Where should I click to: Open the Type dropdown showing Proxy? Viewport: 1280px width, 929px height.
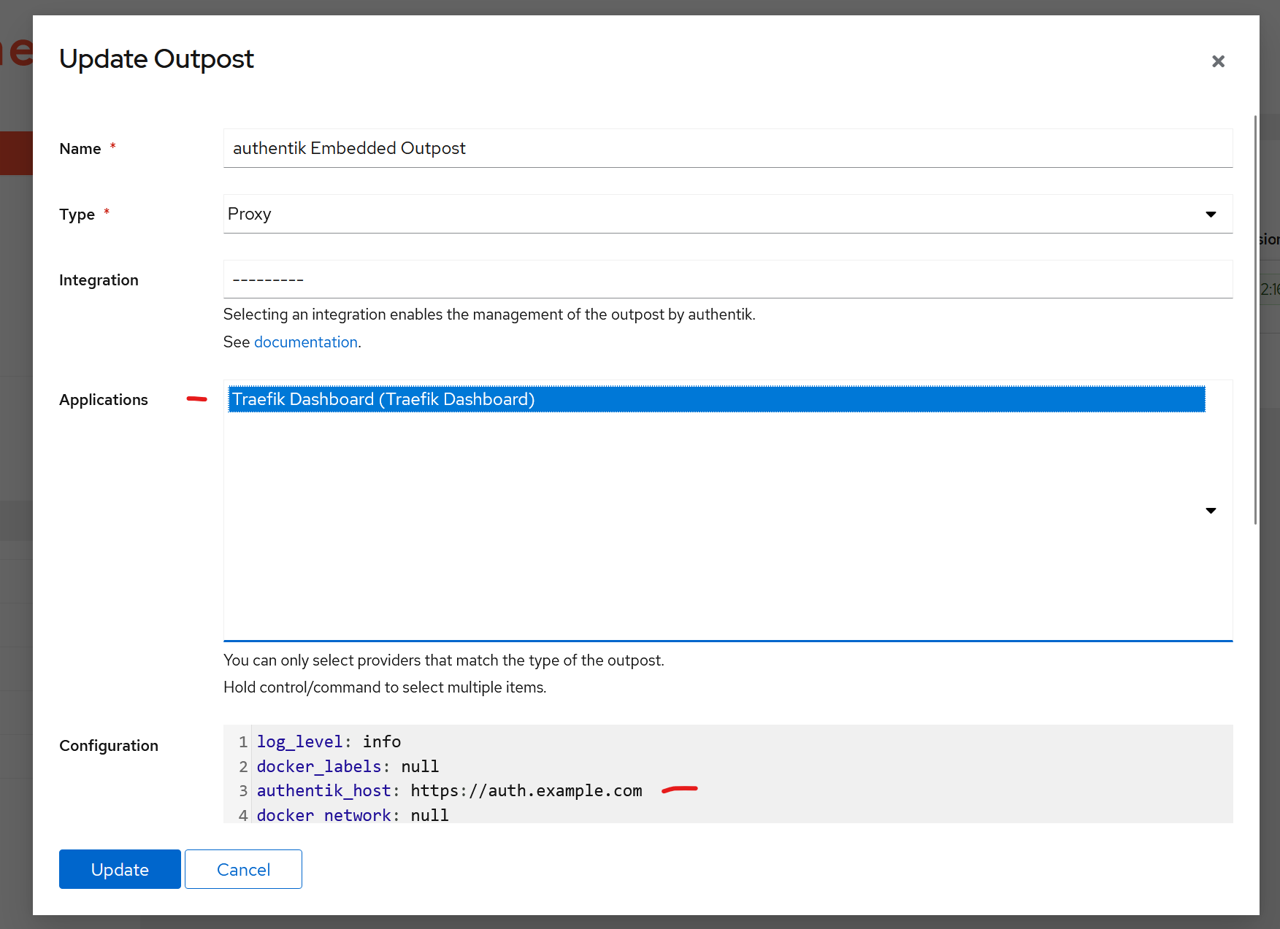pyautogui.click(x=728, y=214)
